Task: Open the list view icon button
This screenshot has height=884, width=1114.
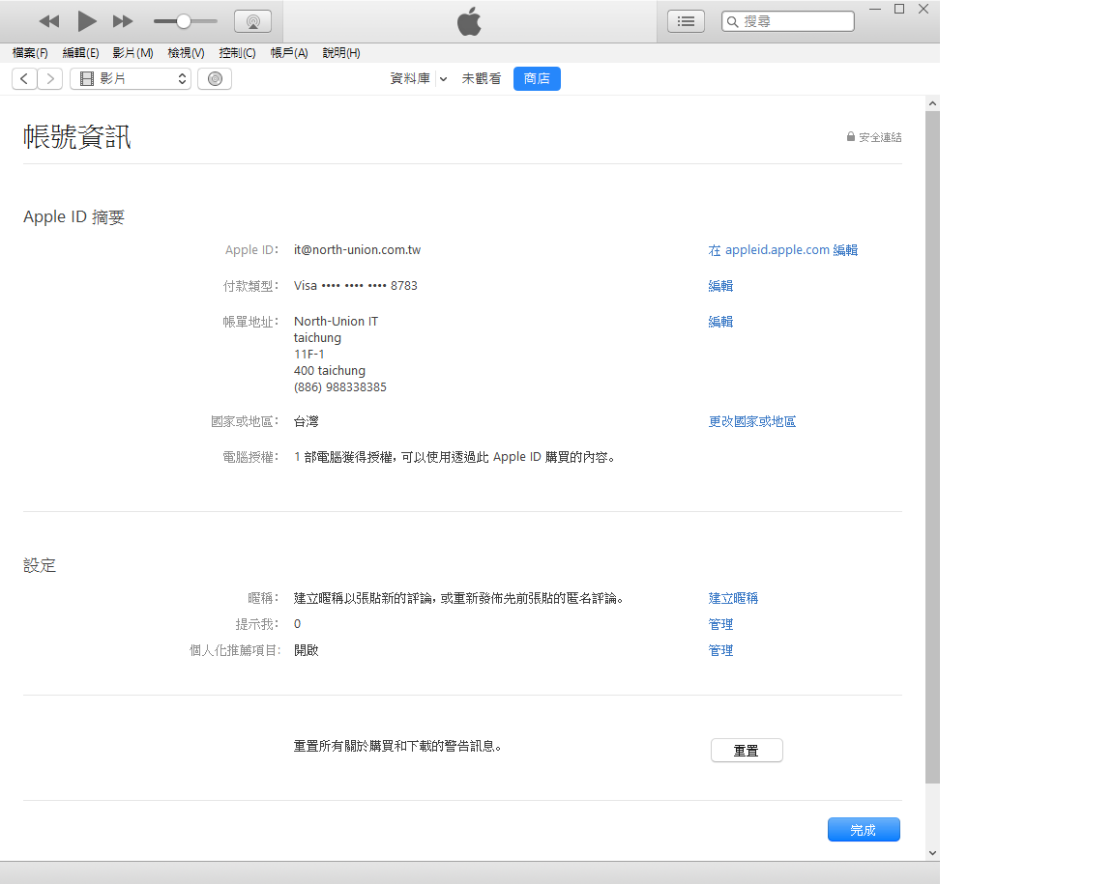Action: click(686, 21)
